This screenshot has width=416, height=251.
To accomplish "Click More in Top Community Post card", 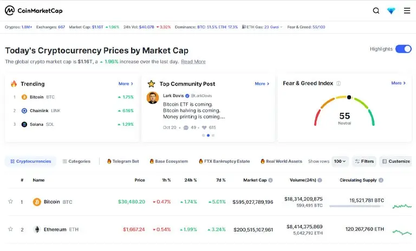I will click(x=262, y=83).
